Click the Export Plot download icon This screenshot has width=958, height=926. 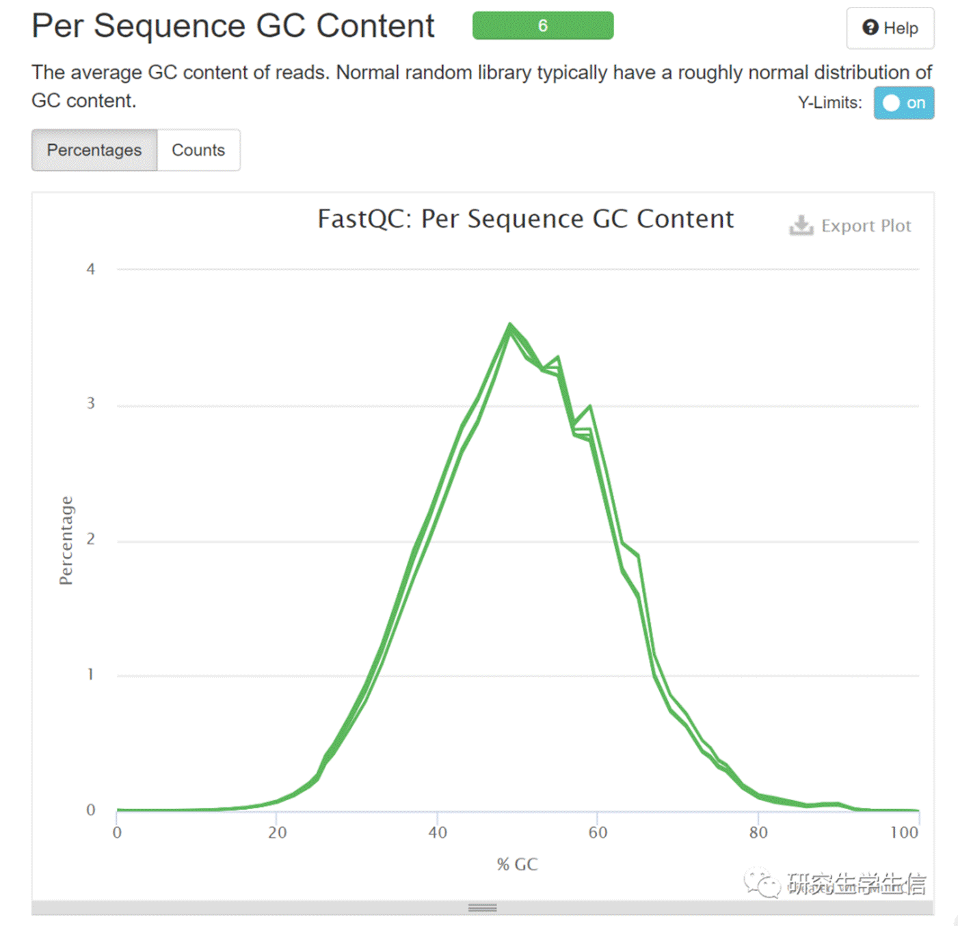point(801,226)
